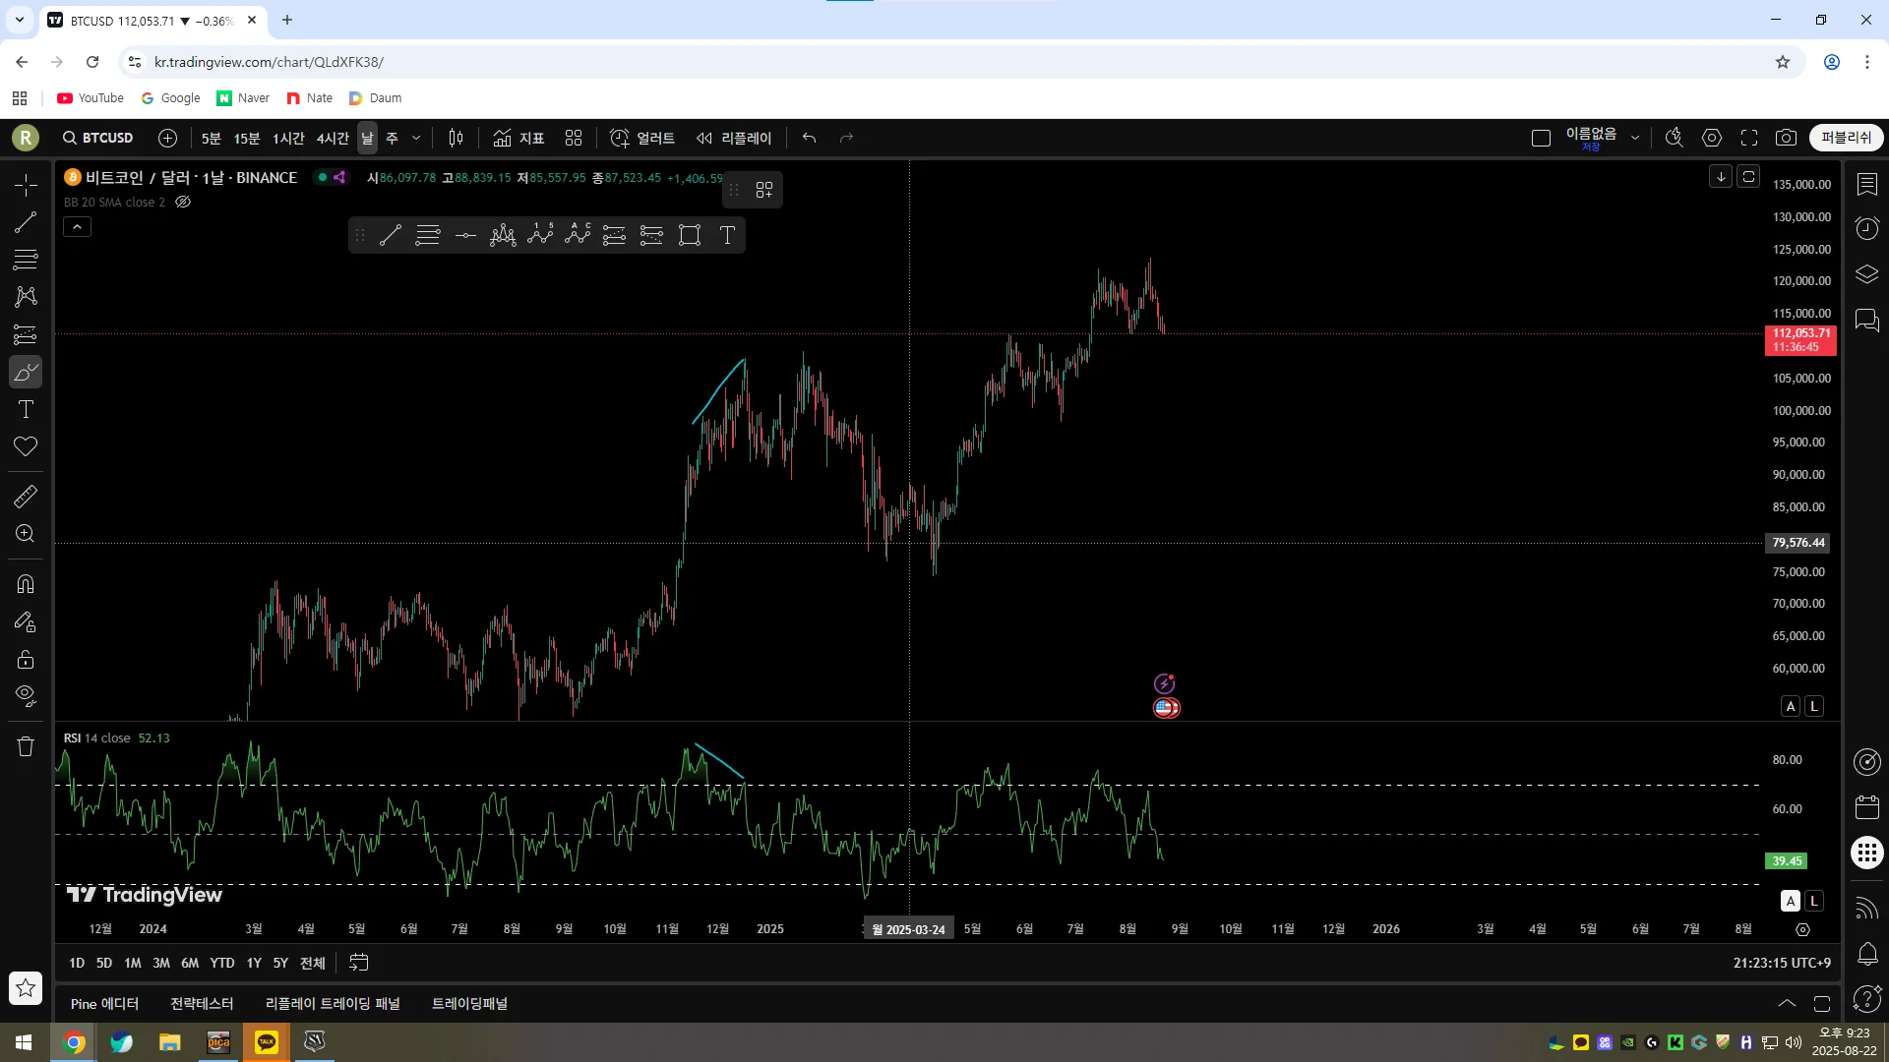Click the trash remove drawings icon
This screenshot has width=1889, height=1062.
coord(26,746)
